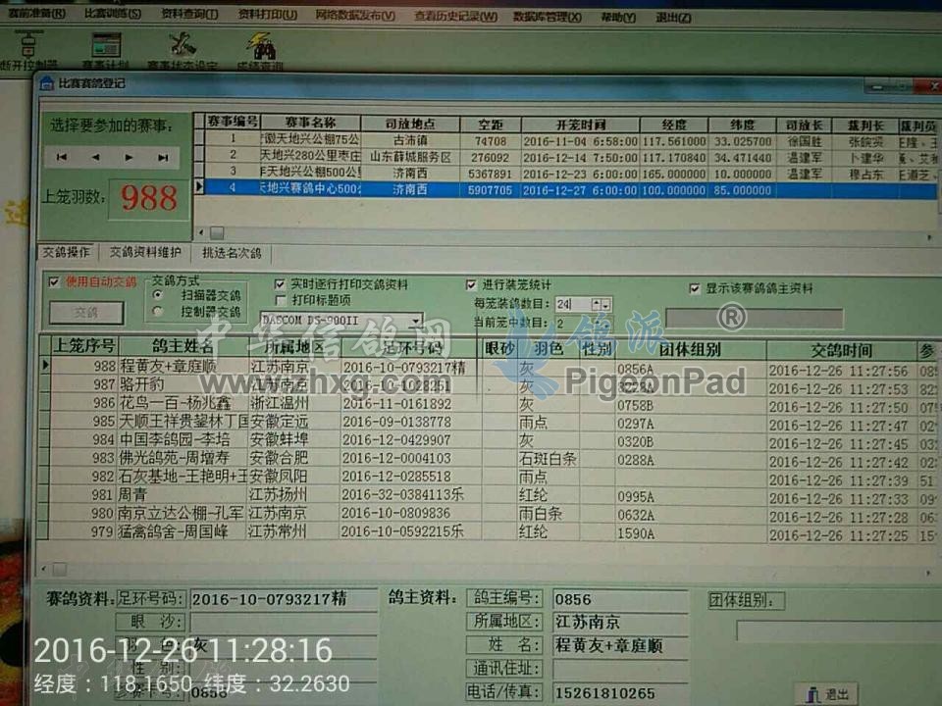
Task: Open 赛前准备(R) menu
Action: point(37,13)
